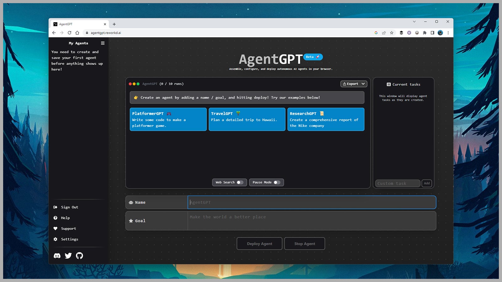This screenshot has height=282, width=502.
Task: Open the tab search chevron
Action: pos(414,22)
